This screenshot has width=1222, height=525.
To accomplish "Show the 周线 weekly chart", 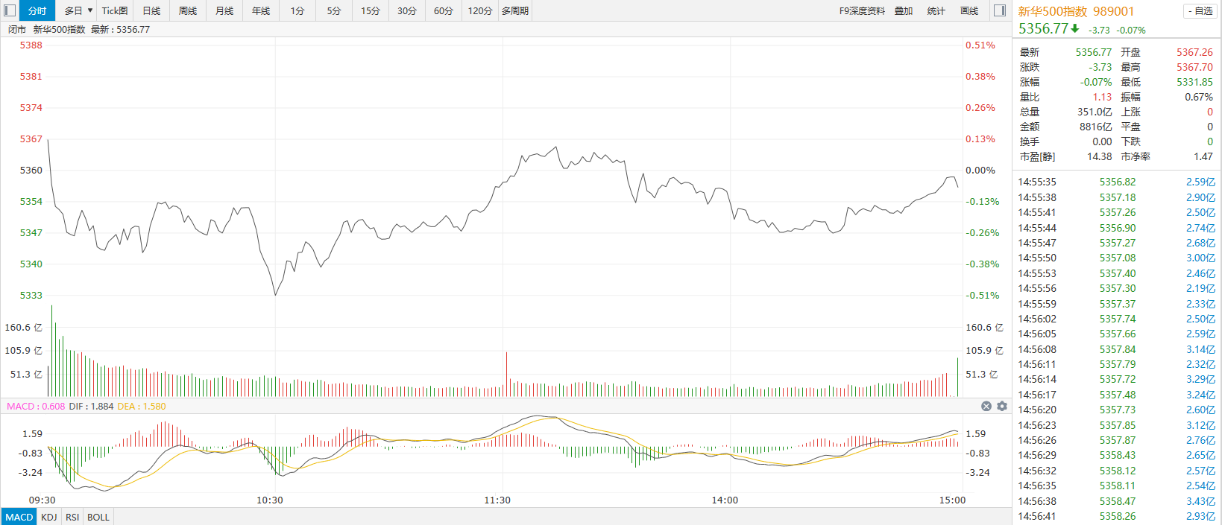I will [x=188, y=10].
